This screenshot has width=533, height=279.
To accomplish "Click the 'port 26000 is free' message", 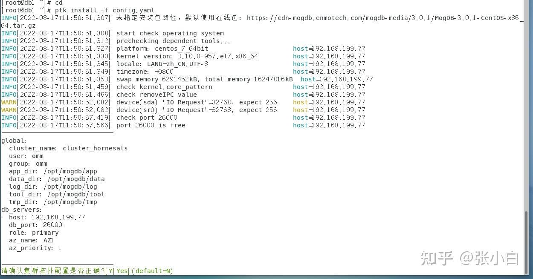I will (151, 125).
